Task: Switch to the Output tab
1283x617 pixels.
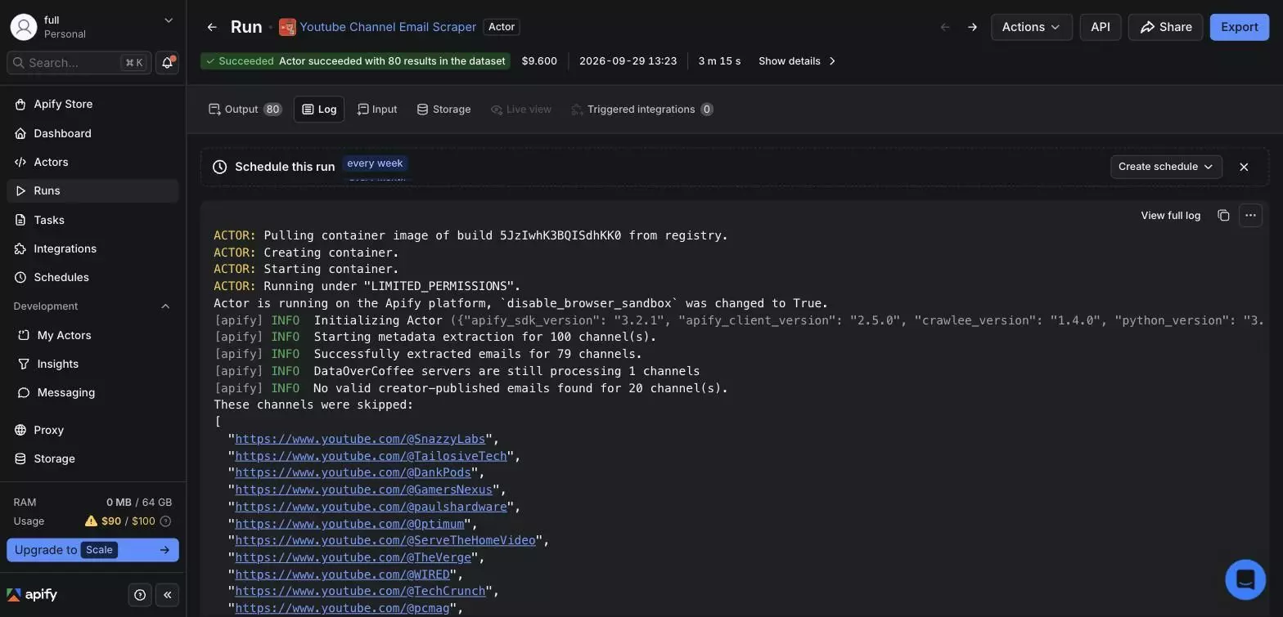Action: point(245,110)
